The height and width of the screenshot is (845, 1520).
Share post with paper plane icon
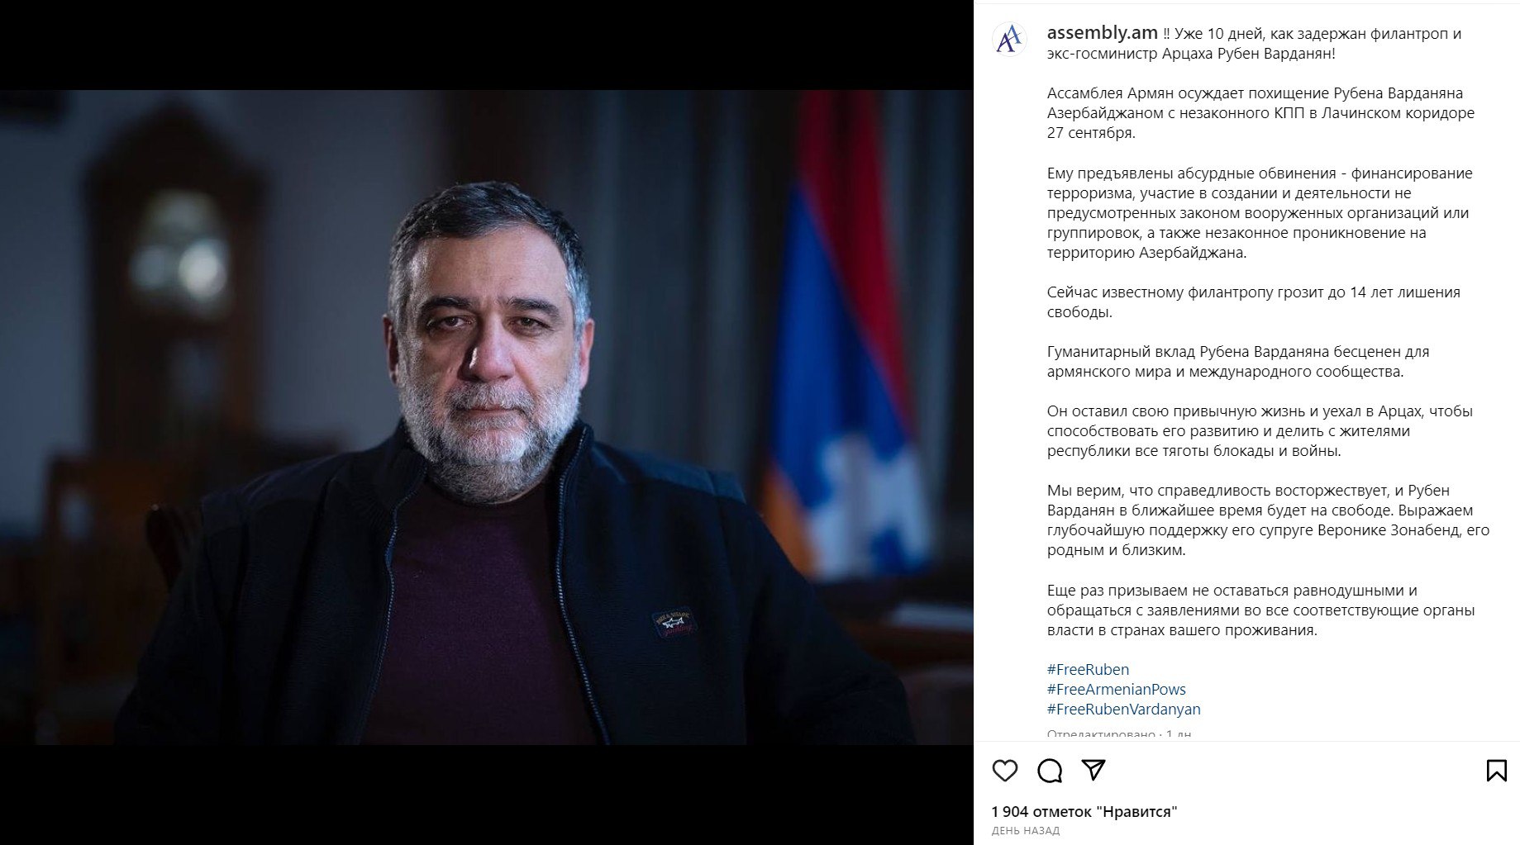coord(1094,770)
